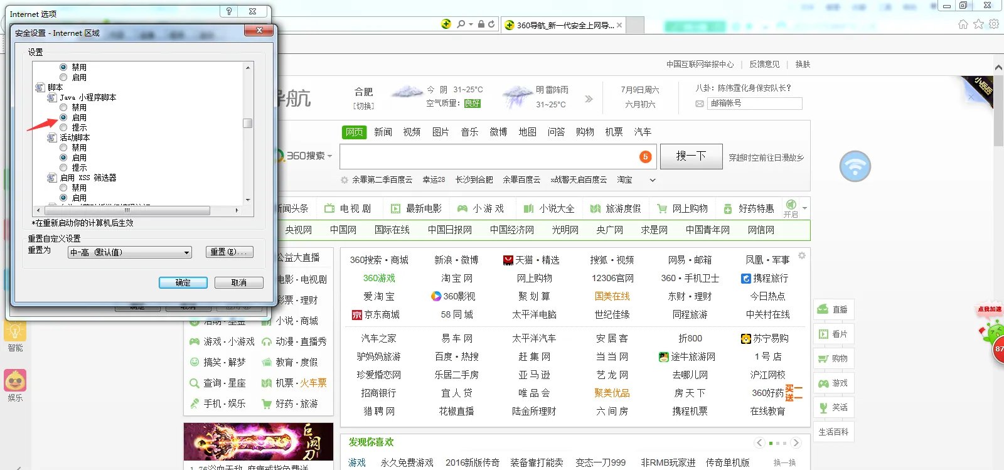1004x470 pixels.
Task: Click the settings list vertical scrollbar thumb
Action: click(248, 123)
